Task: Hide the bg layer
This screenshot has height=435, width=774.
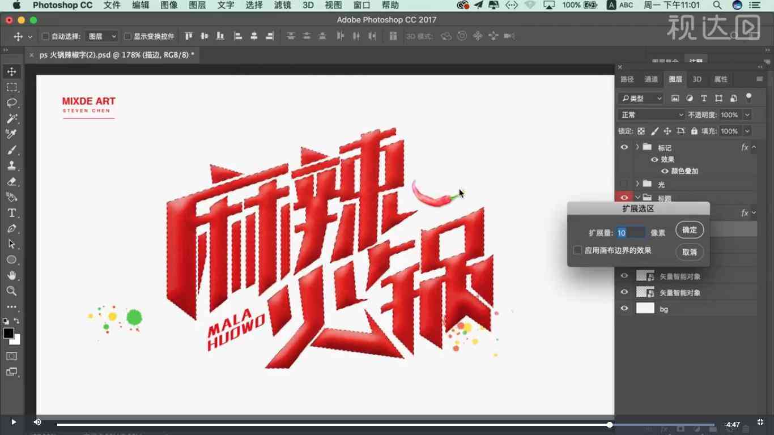Action: [624, 309]
